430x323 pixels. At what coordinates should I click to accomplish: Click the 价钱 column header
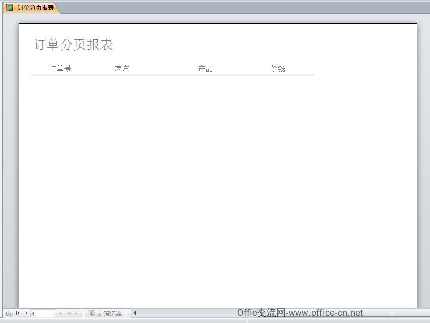click(278, 69)
